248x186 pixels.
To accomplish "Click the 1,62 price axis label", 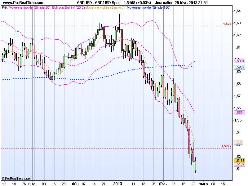I will (x=237, y=35).
